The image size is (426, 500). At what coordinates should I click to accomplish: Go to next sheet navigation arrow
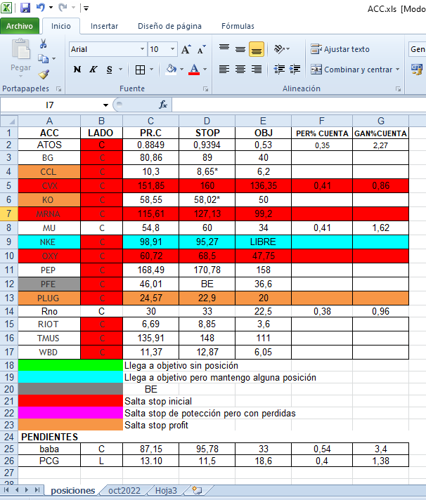point(27,489)
